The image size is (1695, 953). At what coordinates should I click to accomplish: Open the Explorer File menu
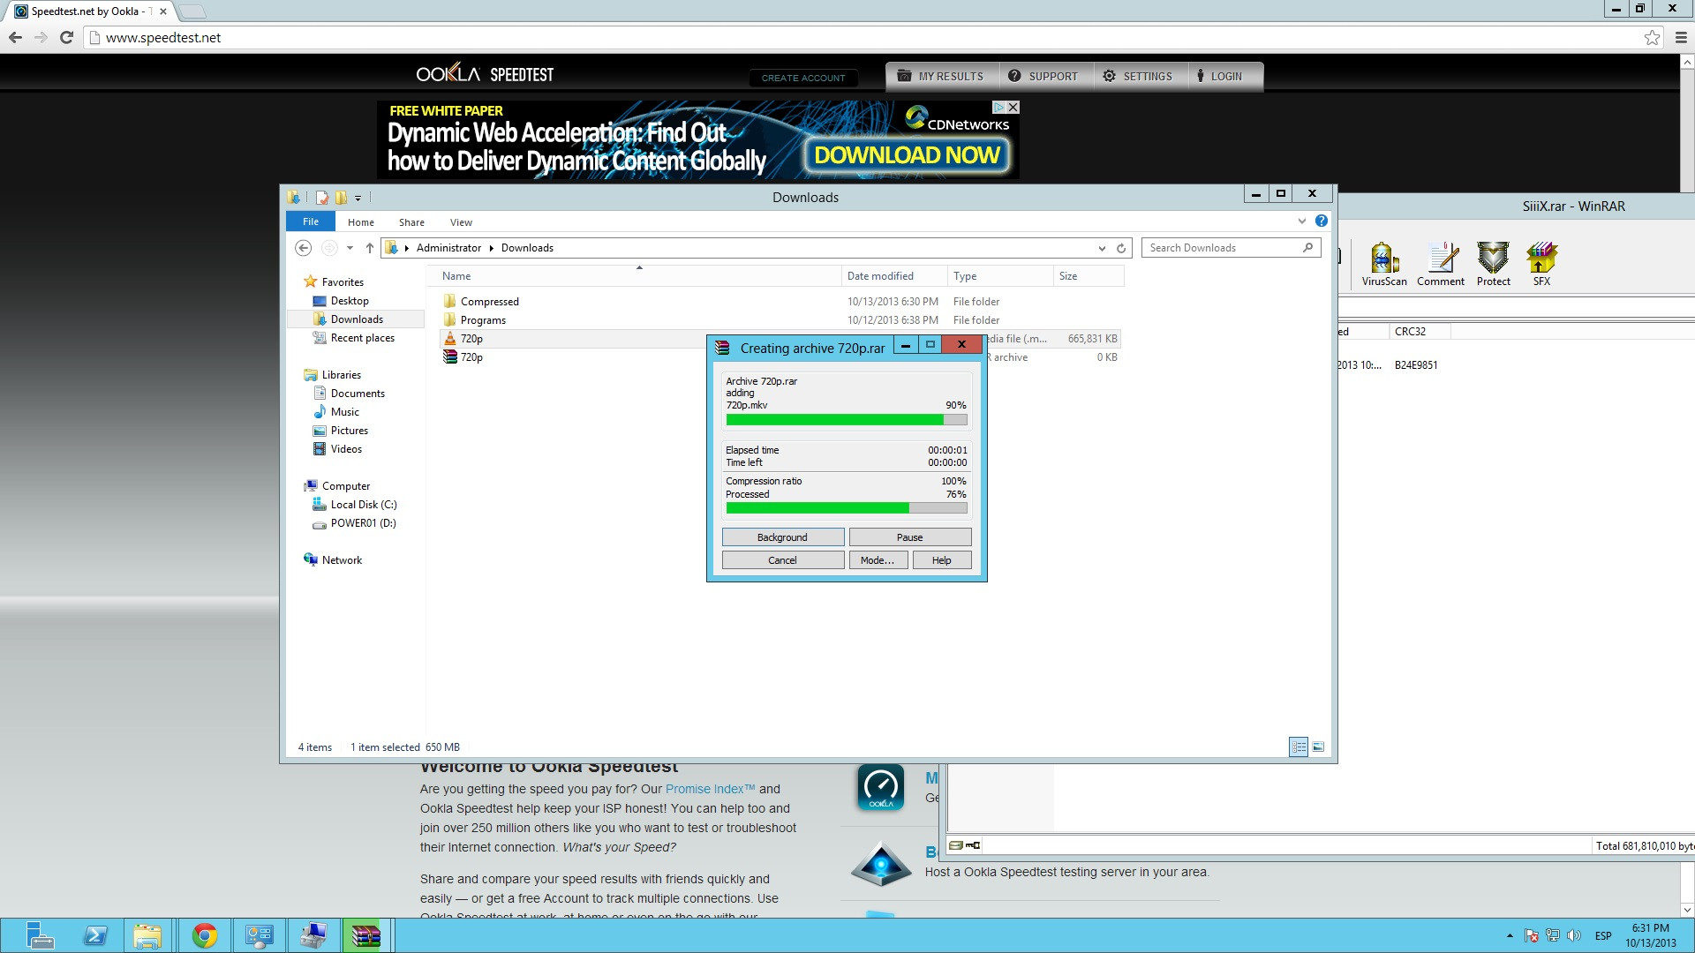point(311,221)
